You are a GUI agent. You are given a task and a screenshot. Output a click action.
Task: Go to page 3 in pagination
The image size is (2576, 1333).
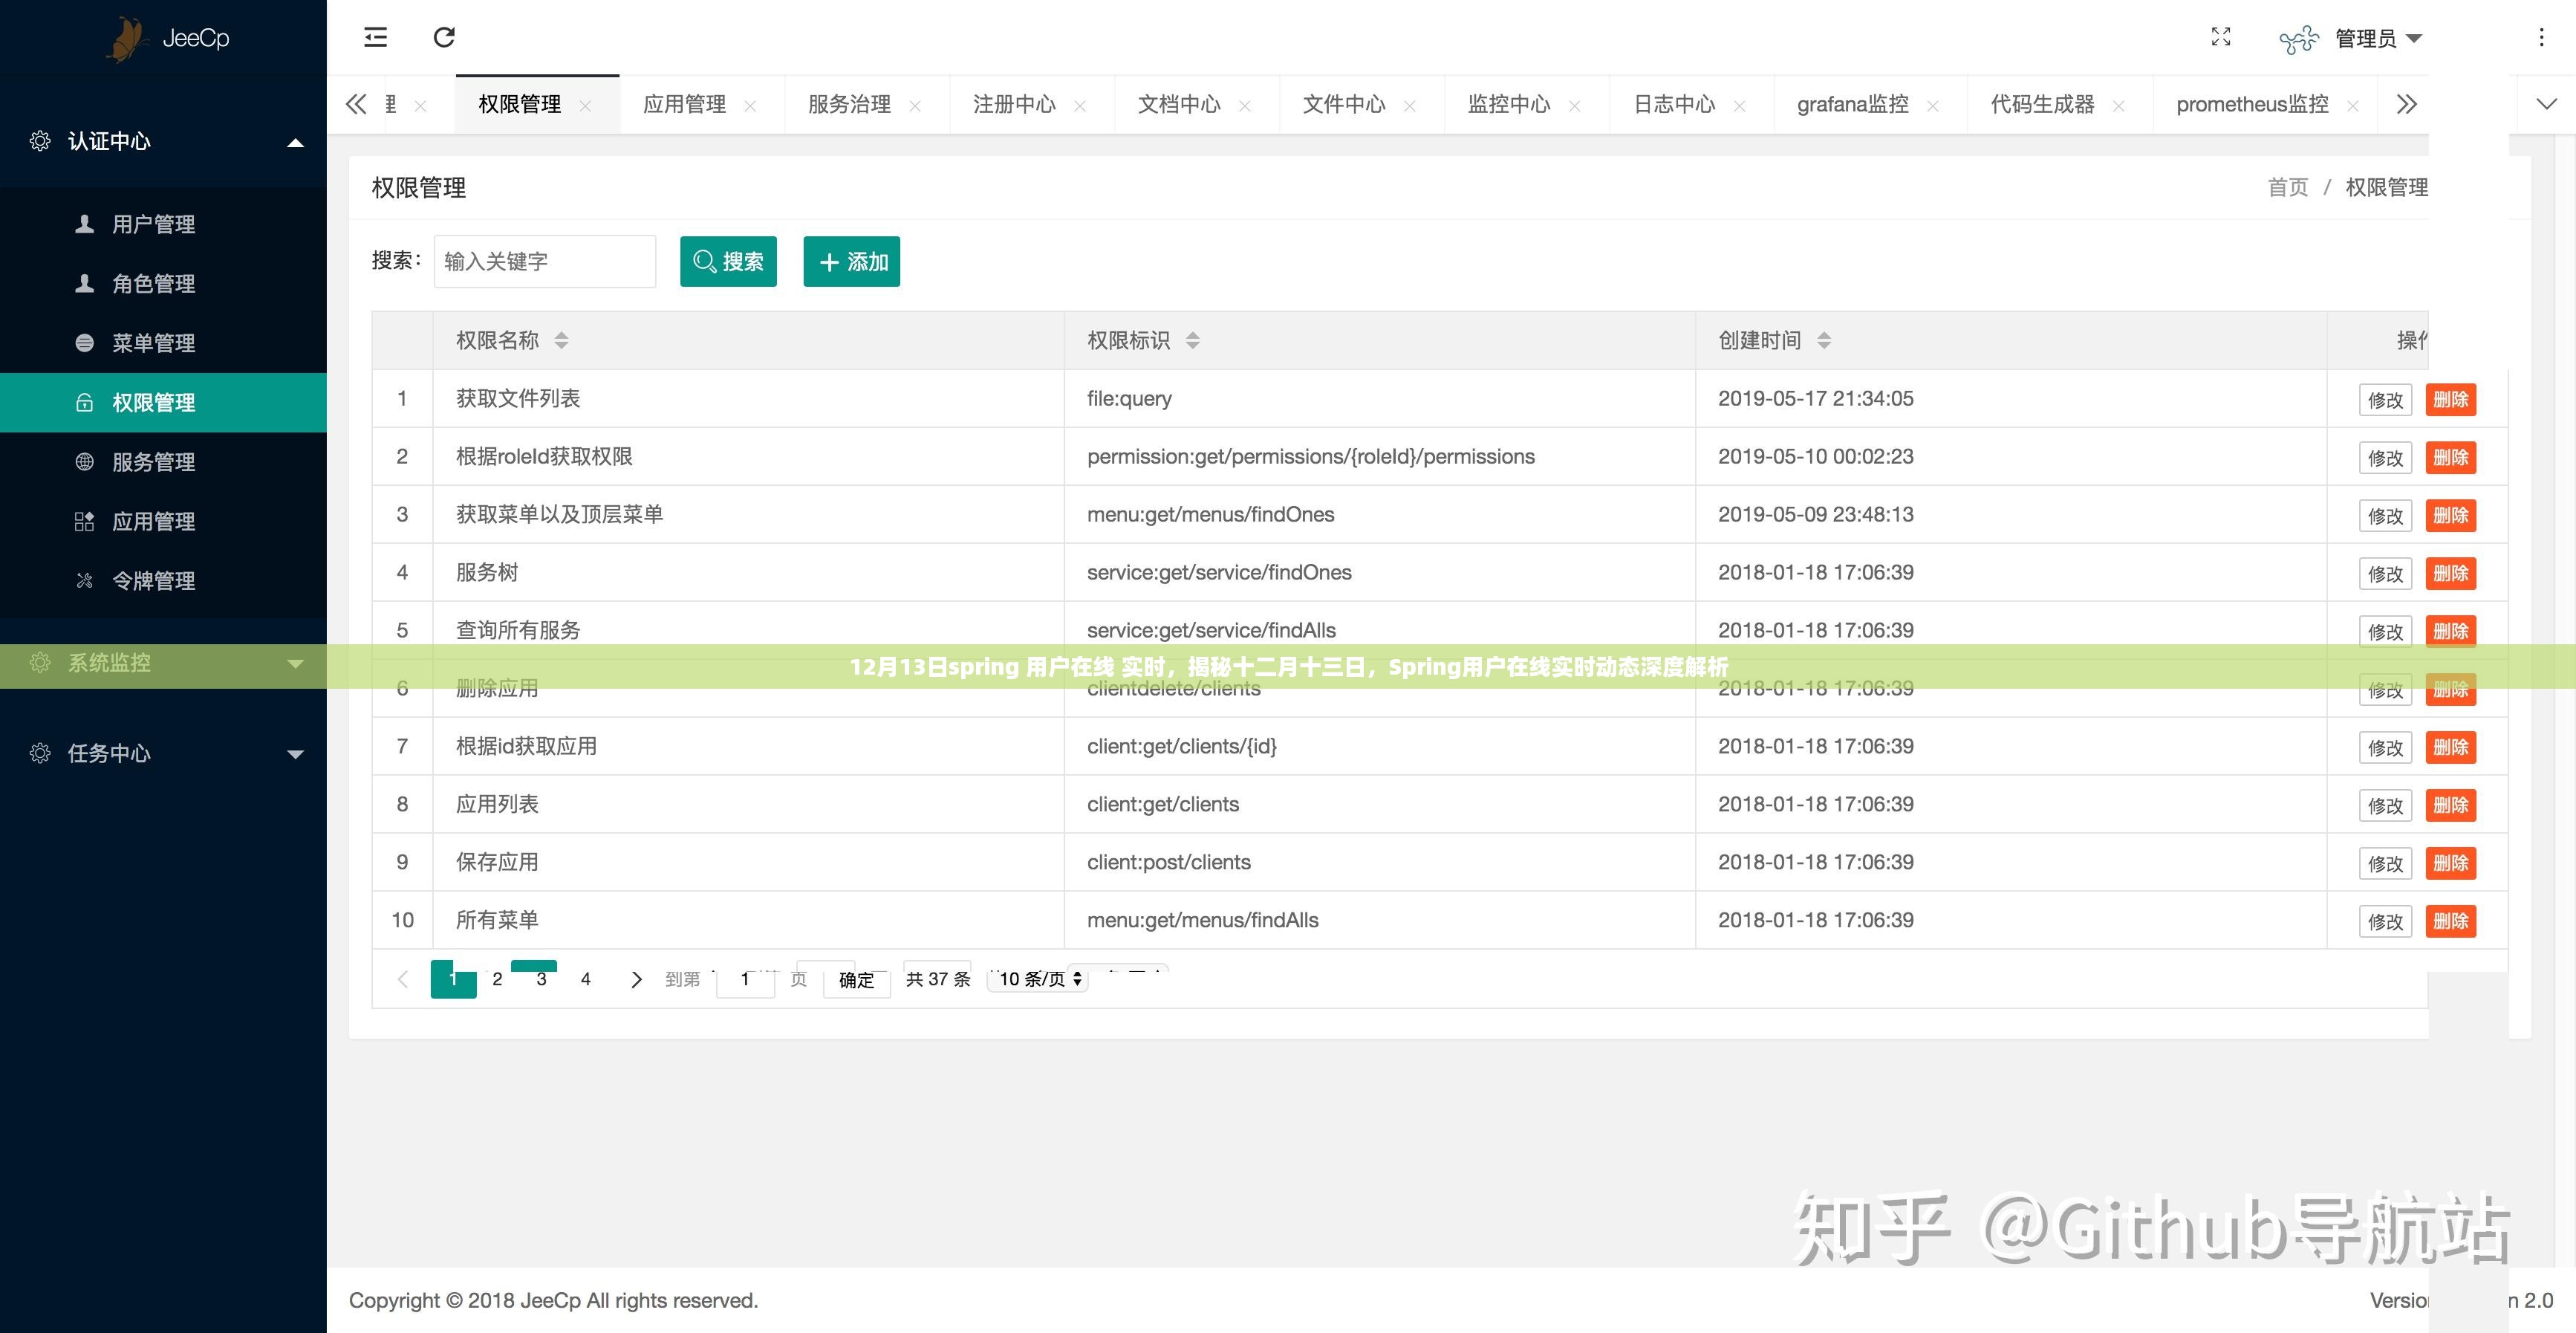coord(541,980)
